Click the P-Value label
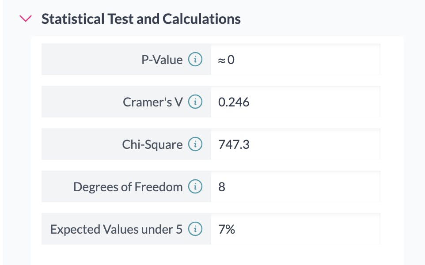Image resolution: width=425 pixels, height=265 pixels. [x=162, y=60]
